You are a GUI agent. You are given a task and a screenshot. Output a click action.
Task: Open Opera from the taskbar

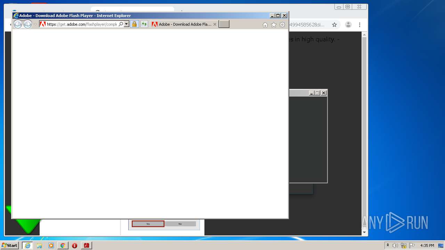click(74, 245)
